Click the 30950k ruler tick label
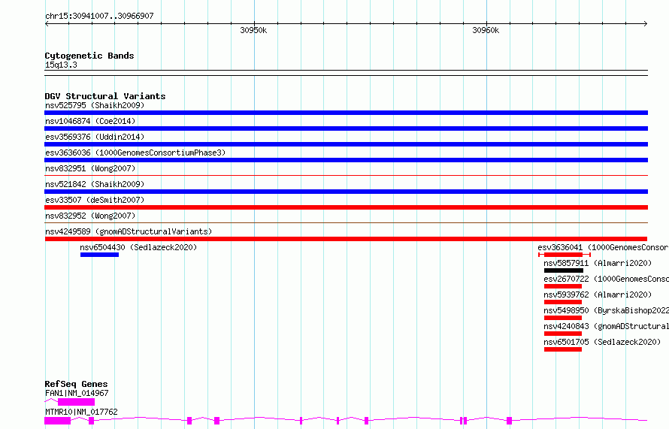Viewport: 669px width, 429px height. 253,30
